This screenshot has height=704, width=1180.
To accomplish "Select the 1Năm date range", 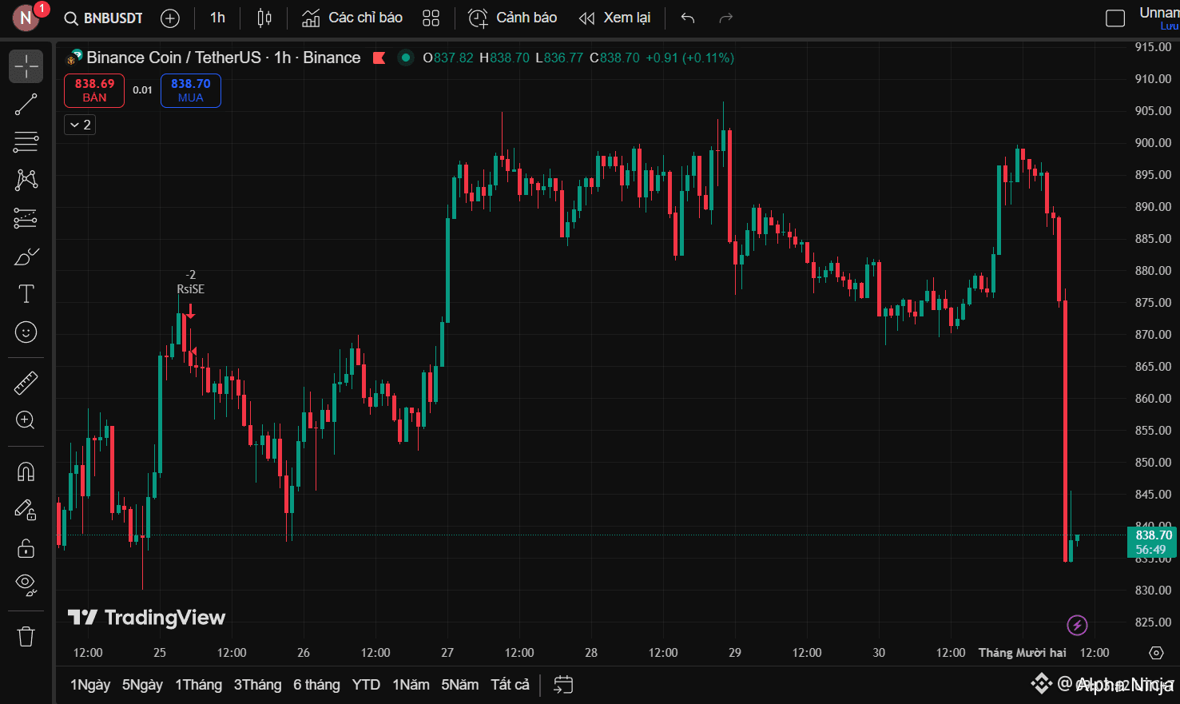I will click(411, 685).
